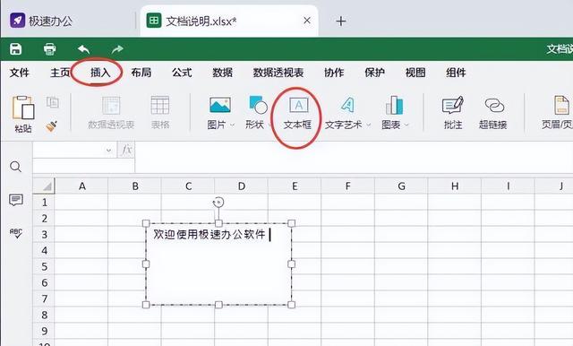Click the bottom-right resize handle of text box

coord(291,304)
